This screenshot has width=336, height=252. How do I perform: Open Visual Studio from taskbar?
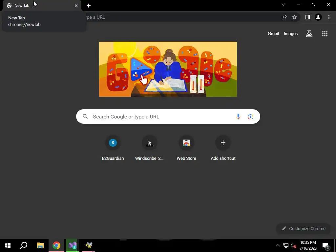click(x=73, y=245)
